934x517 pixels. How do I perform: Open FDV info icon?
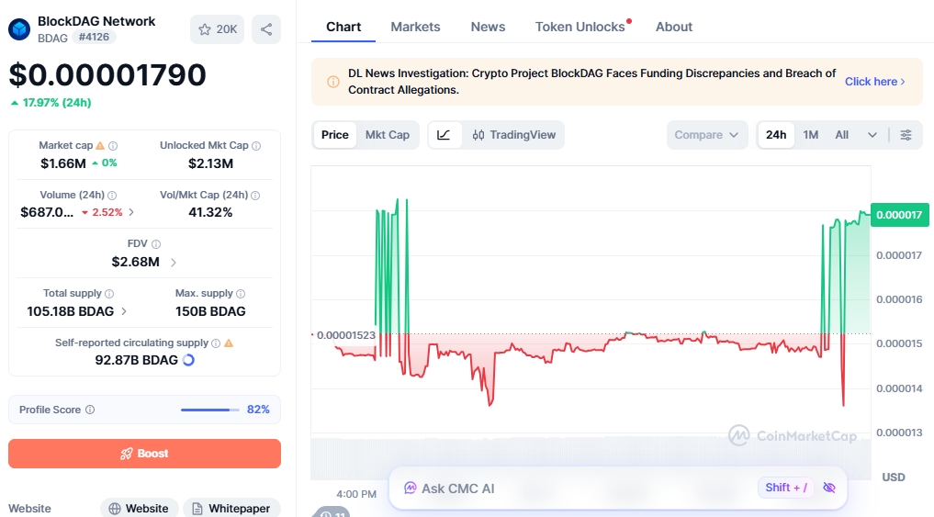pos(156,243)
